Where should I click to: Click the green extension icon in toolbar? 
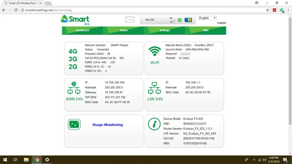click(282, 10)
